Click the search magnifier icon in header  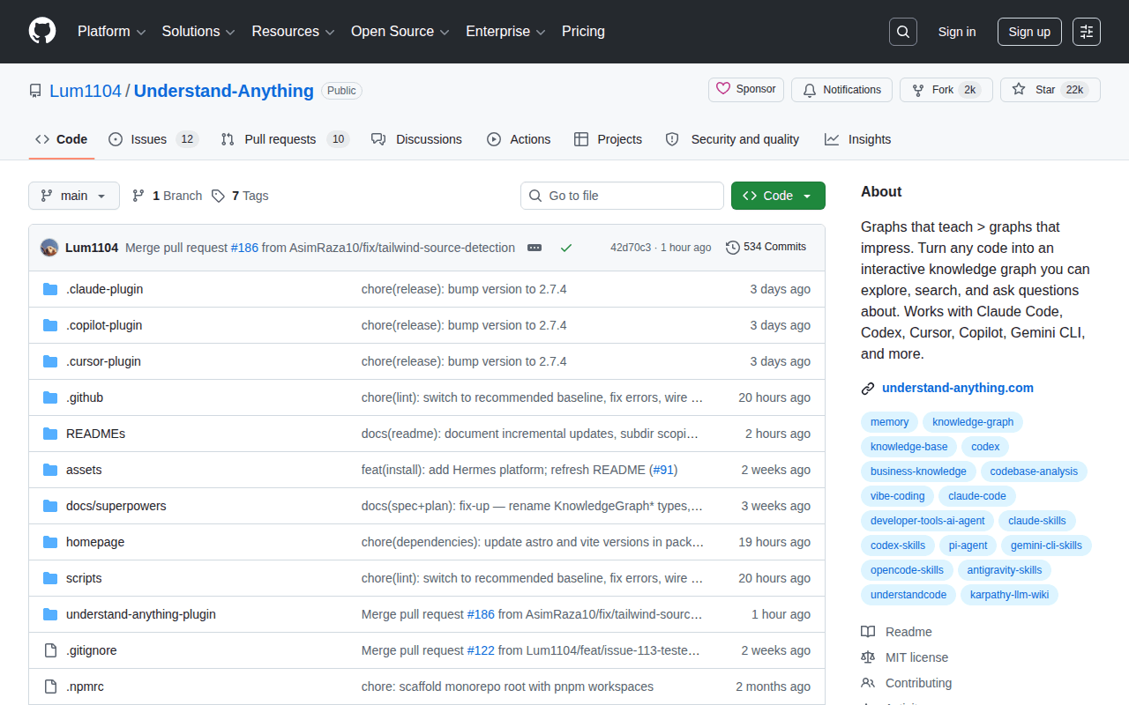coord(903,32)
